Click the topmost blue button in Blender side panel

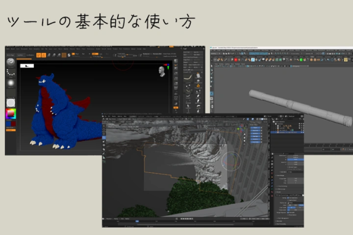point(256,128)
